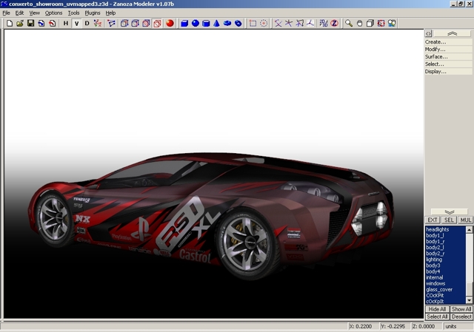Image resolution: width=474 pixels, height=332 pixels.
Task: Expand the Surface... rollout
Action: point(436,57)
